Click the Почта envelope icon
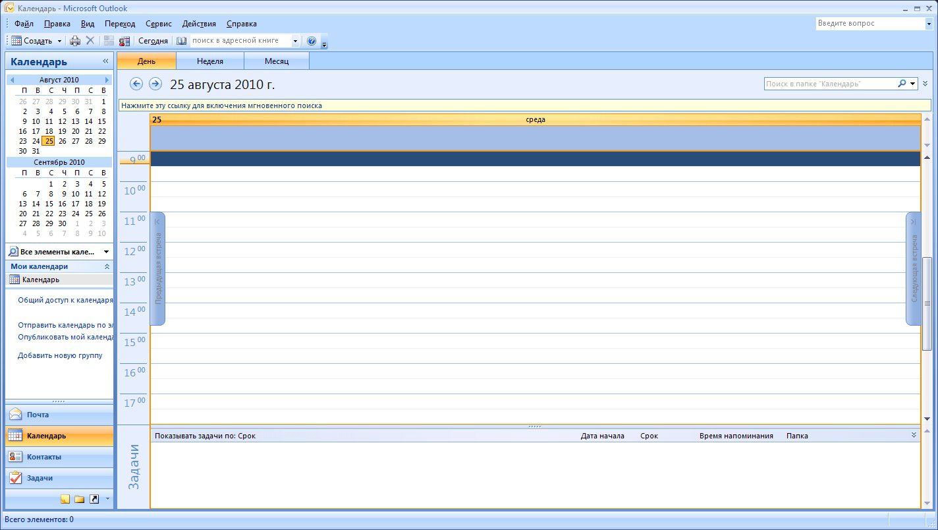The width and height of the screenshot is (938, 530). (x=15, y=415)
